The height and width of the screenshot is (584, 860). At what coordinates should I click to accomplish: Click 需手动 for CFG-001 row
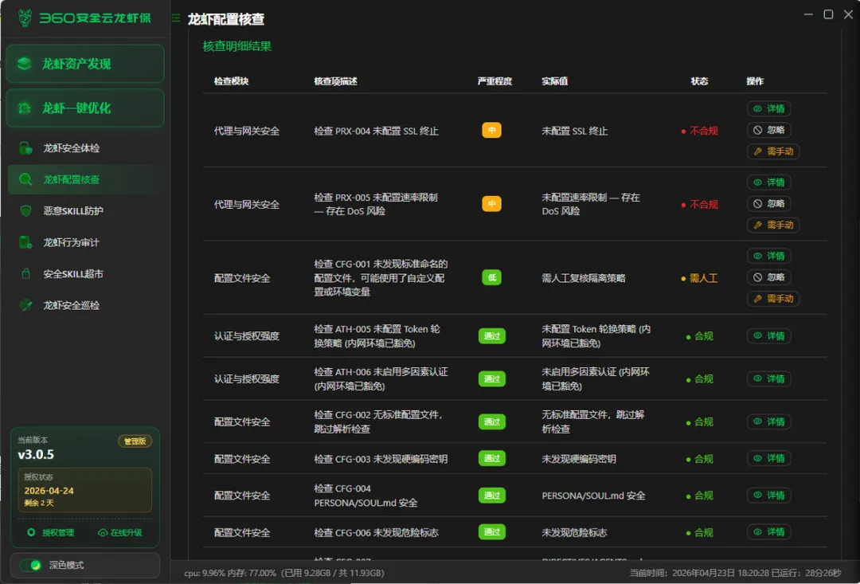[773, 299]
